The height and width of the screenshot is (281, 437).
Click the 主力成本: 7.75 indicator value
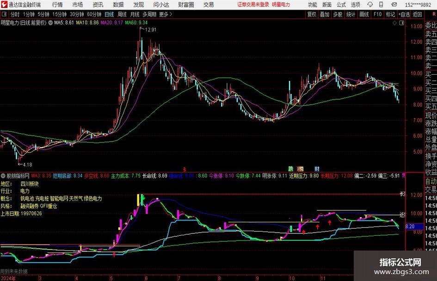[x=126, y=176]
